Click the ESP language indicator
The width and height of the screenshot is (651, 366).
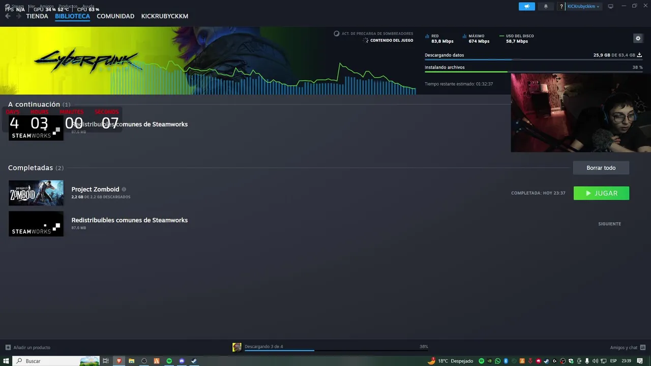pyautogui.click(x=613, y=361)
